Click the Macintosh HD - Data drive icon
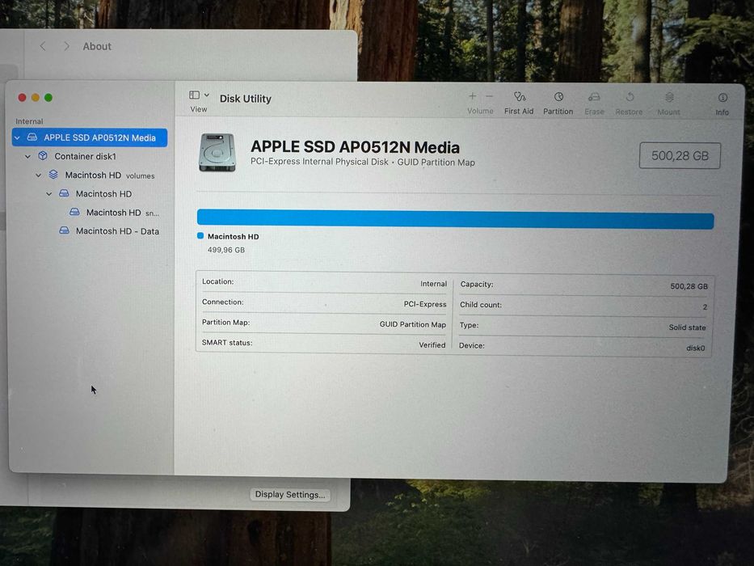 64,230
